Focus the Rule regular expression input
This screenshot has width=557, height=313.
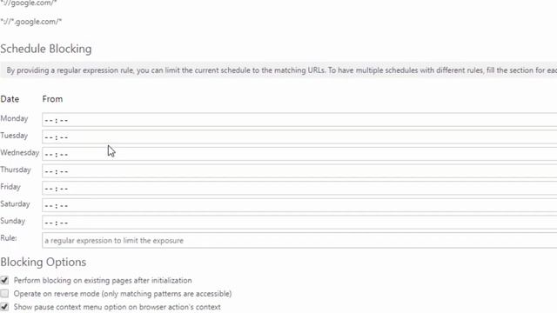[x=299, y=240]
